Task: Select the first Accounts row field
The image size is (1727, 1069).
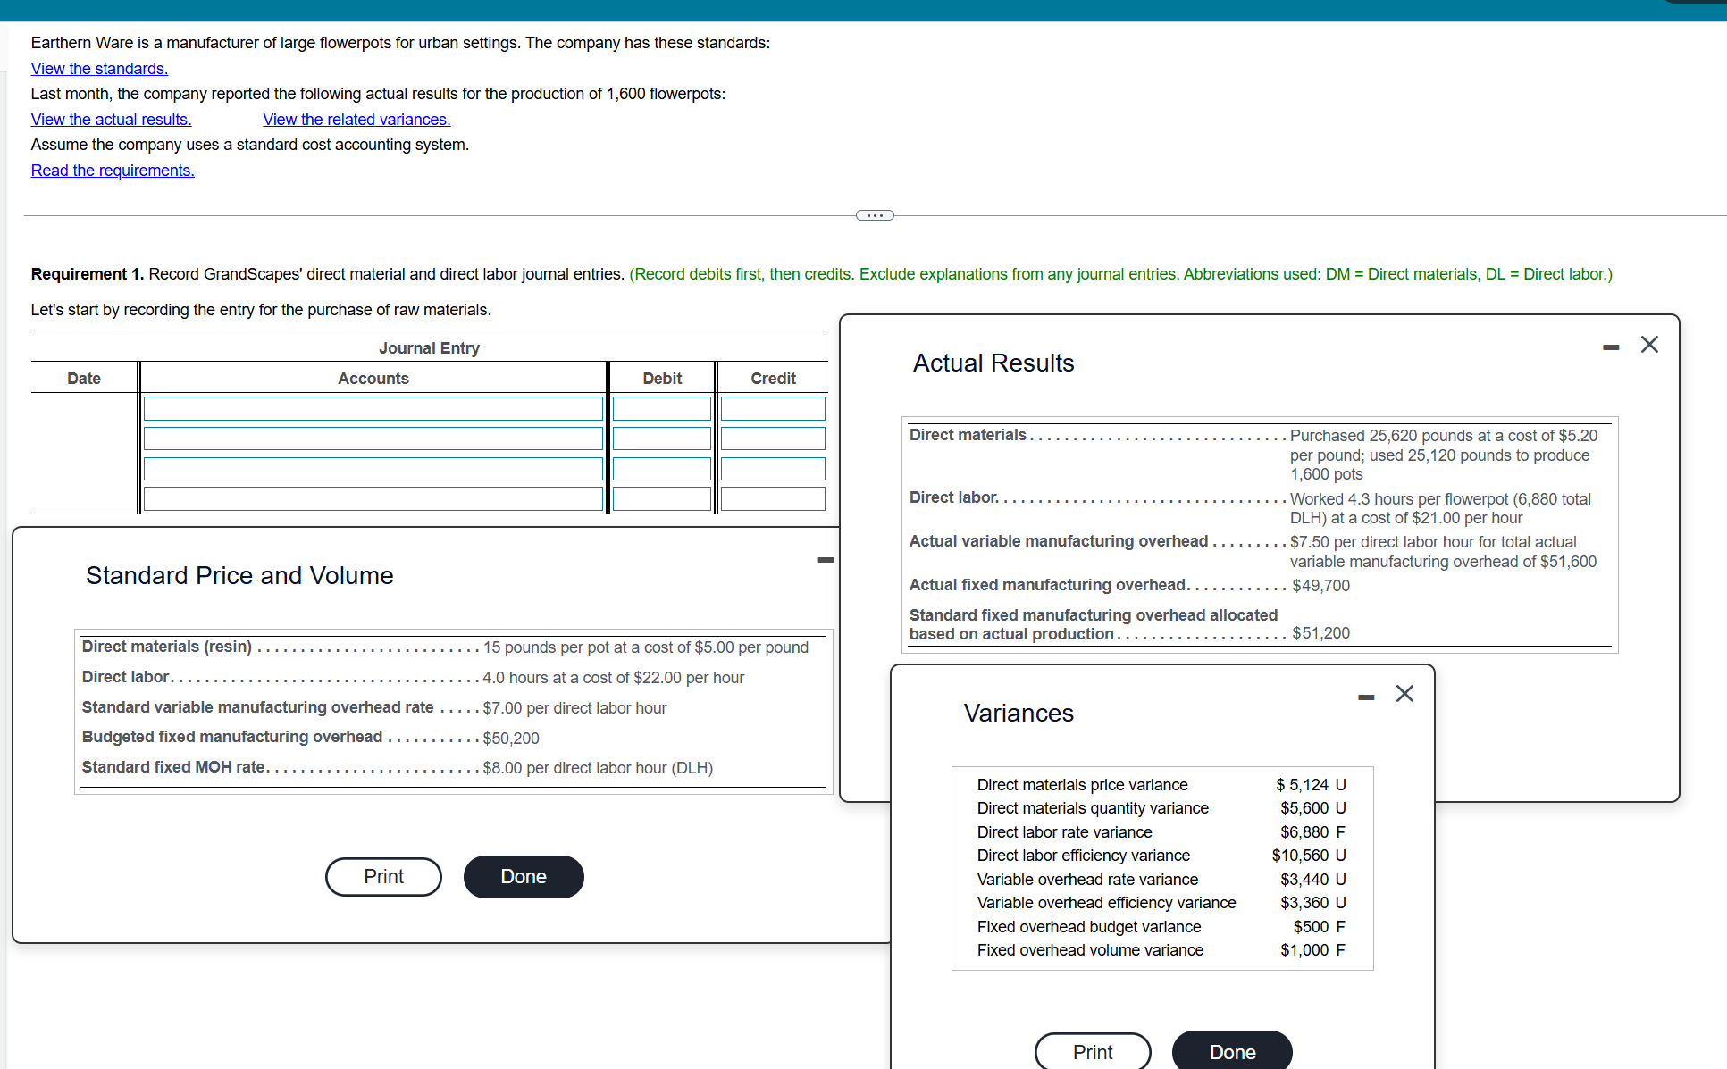Action: click(x=373, y=409)
